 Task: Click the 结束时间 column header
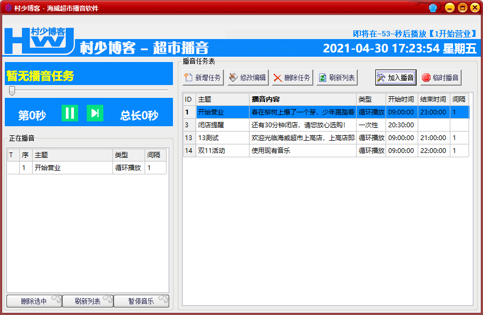click(434, 99)
